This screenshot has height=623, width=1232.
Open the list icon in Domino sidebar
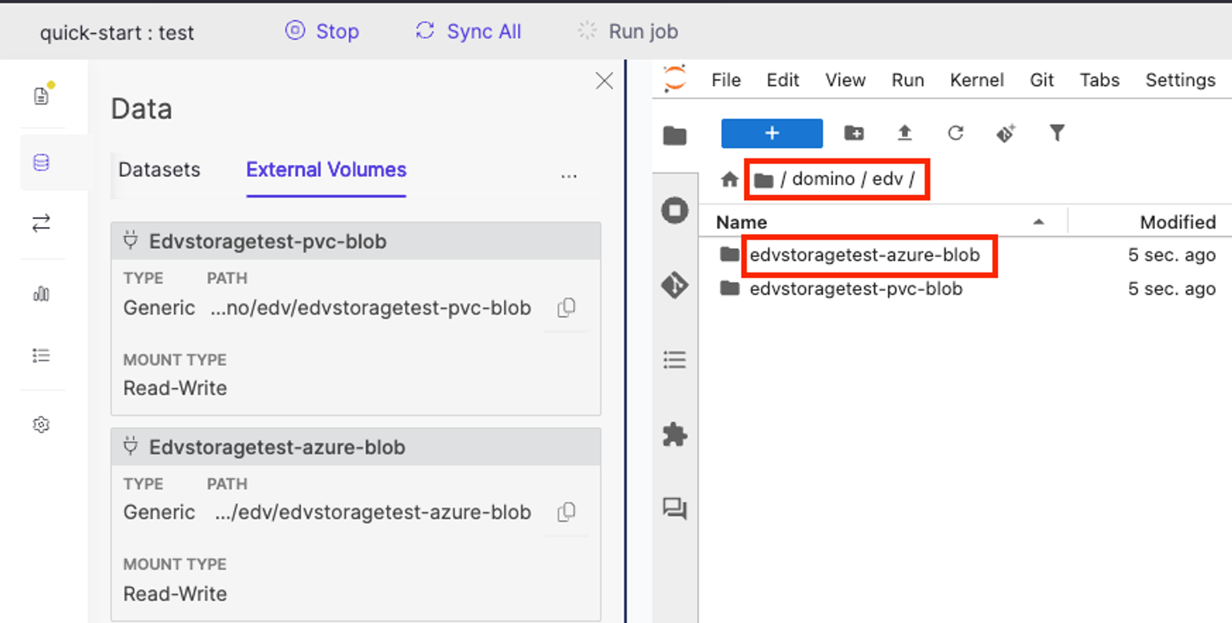click(42, 355)
